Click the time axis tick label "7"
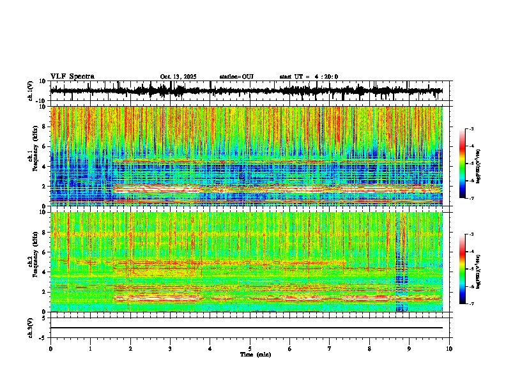The height and width of the screenshot is (391, 506). 330,349
